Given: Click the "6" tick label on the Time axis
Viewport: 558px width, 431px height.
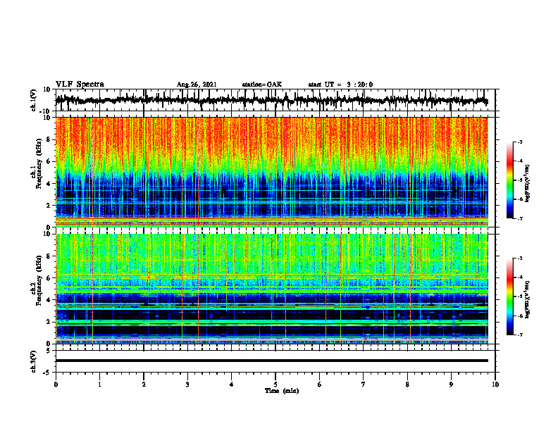Looking at the screenshot, I should pos(320,385).
